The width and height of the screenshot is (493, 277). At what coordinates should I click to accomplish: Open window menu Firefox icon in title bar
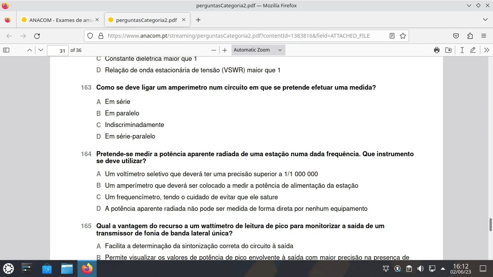[x=5, y=5]
